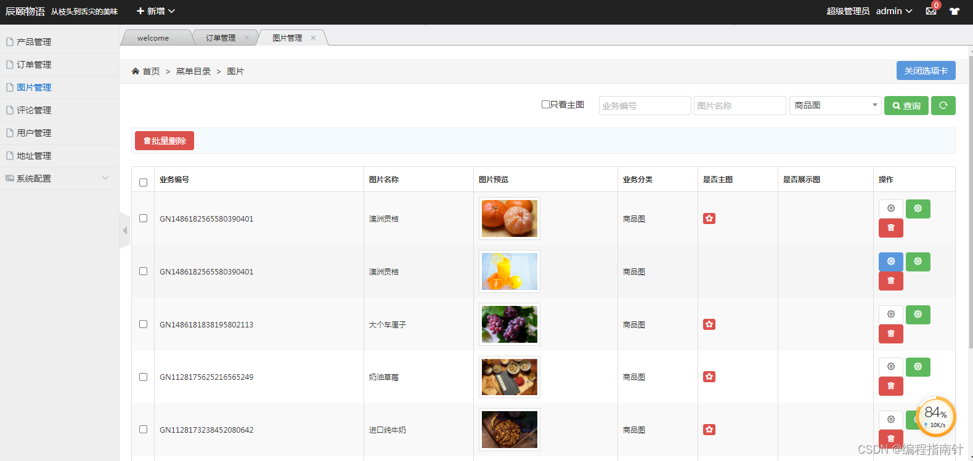Collapse the sidebar with the left arrow handle
The height and width of the screenshot is (461, 973).
[x=124, y=230]
